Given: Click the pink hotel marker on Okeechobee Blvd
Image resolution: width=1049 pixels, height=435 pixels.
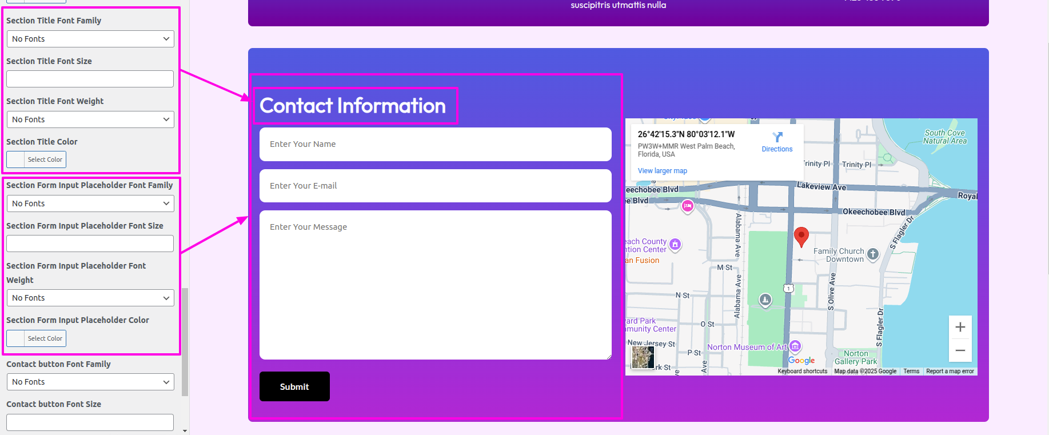Looking at the screenshot, I should [688, 206].
